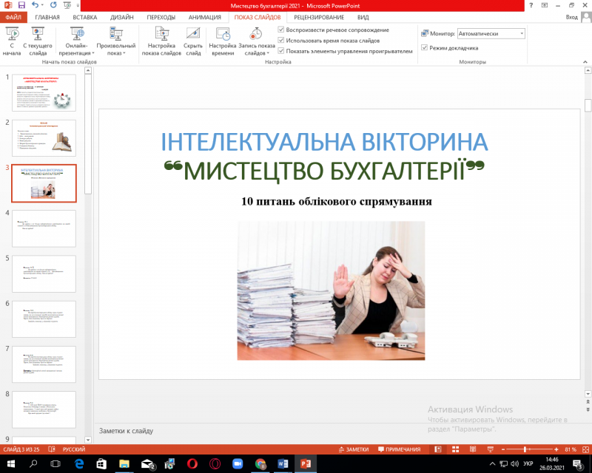Viewport: 592px width, 473px height.
Task: Toggle use slide timings checkbox
Action: pos(281,40)
